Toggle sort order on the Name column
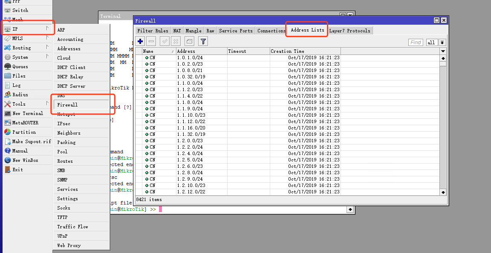Viewport: 491px width, 253px height. [149, 51]
